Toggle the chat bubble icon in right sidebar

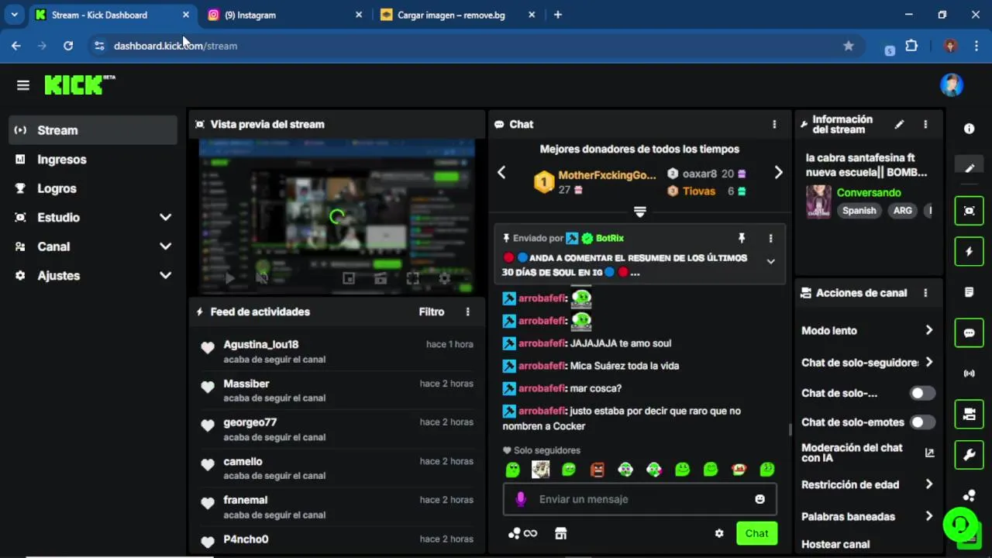(x=969, y=333)
